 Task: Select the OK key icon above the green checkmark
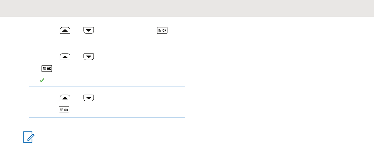pyautogui.click(x=46, y=69)
